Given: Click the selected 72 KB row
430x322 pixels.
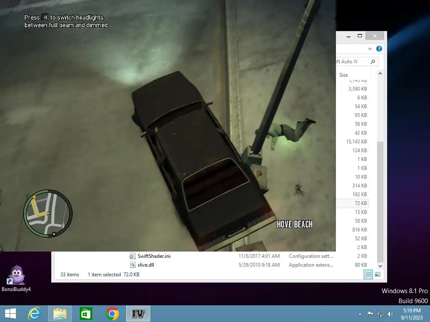Looking at the screenshot, I should (x=352, y=203).
